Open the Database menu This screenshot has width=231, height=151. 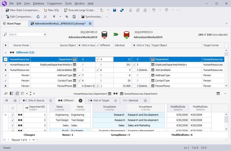[x=38, y=3]
